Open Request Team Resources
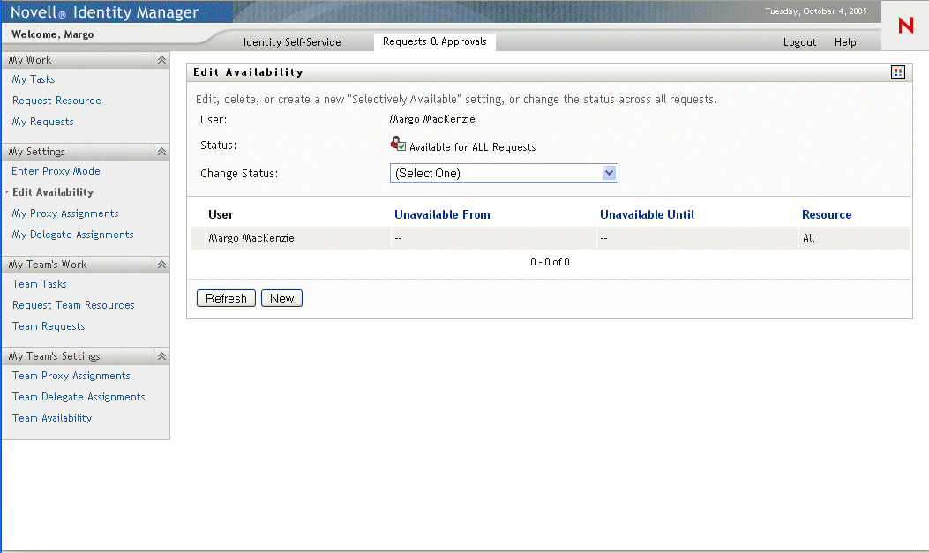 tap(73, 305)
